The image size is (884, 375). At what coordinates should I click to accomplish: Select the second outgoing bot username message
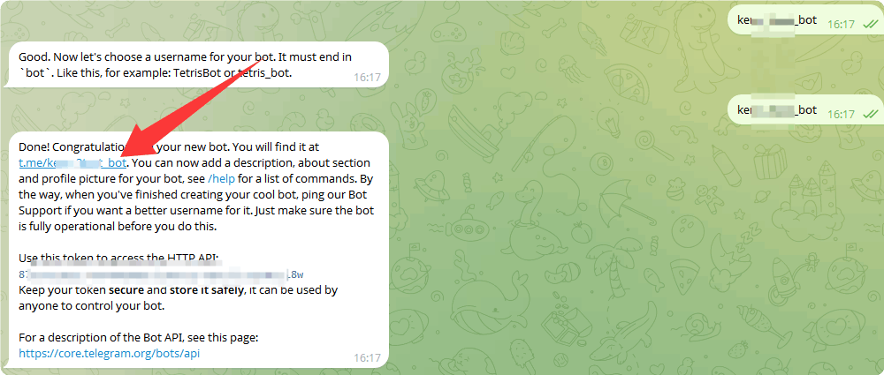pyautogui.click(x=777, y=110)
